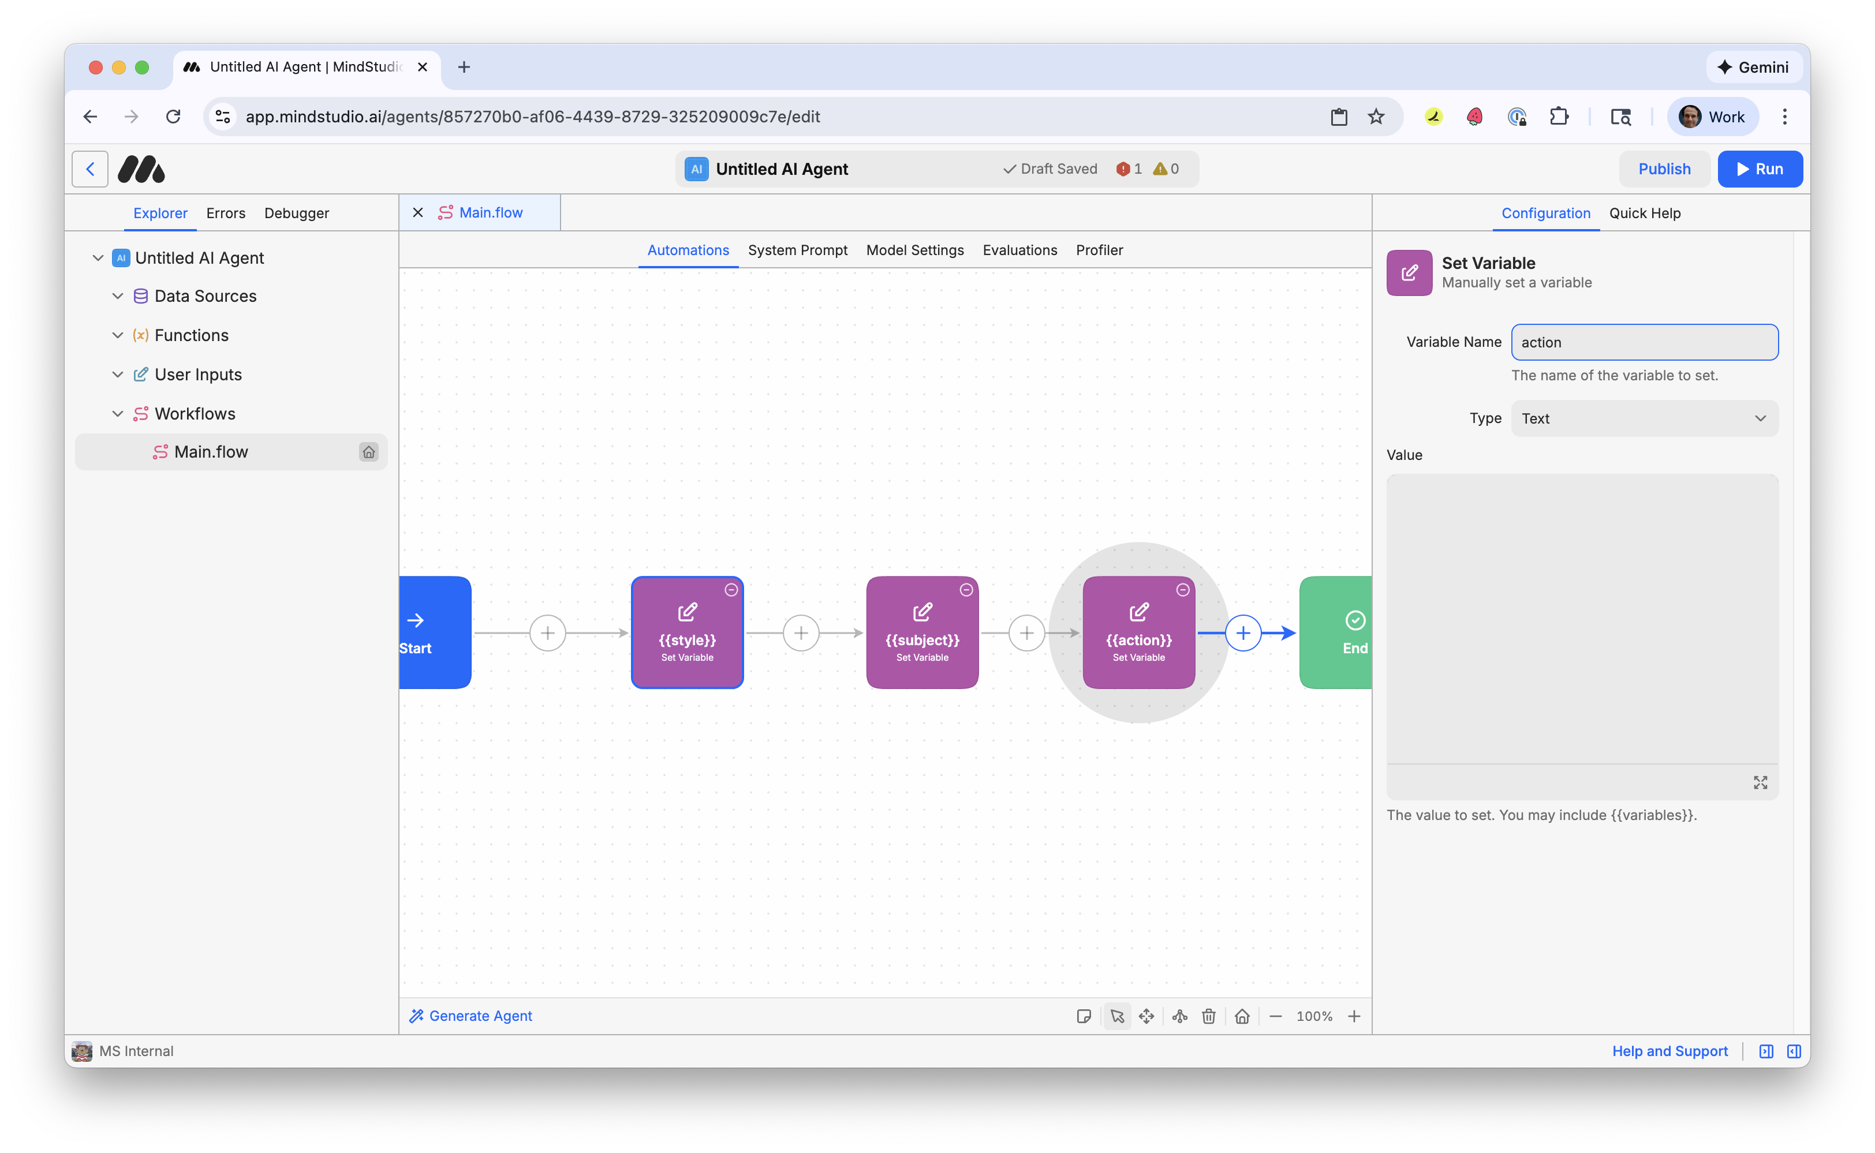Reset view with the home icon in canvas toolbar

click(1242, 1016)
